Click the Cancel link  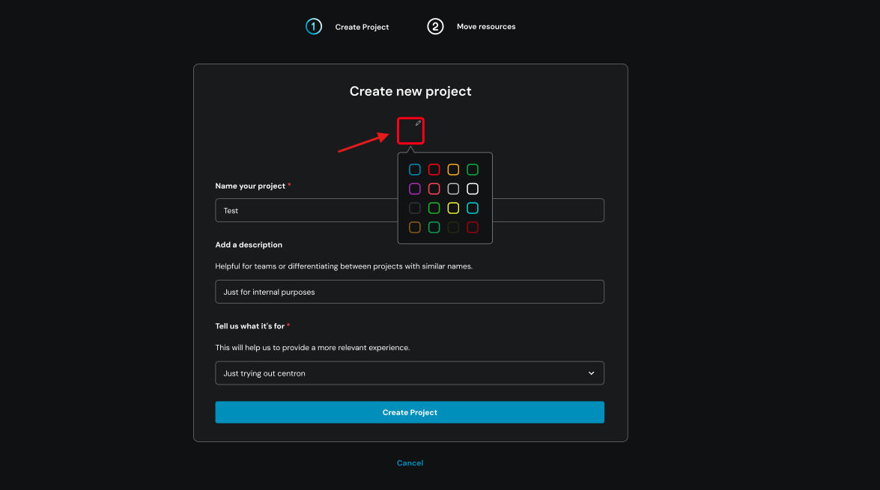[x=410, y=463]
